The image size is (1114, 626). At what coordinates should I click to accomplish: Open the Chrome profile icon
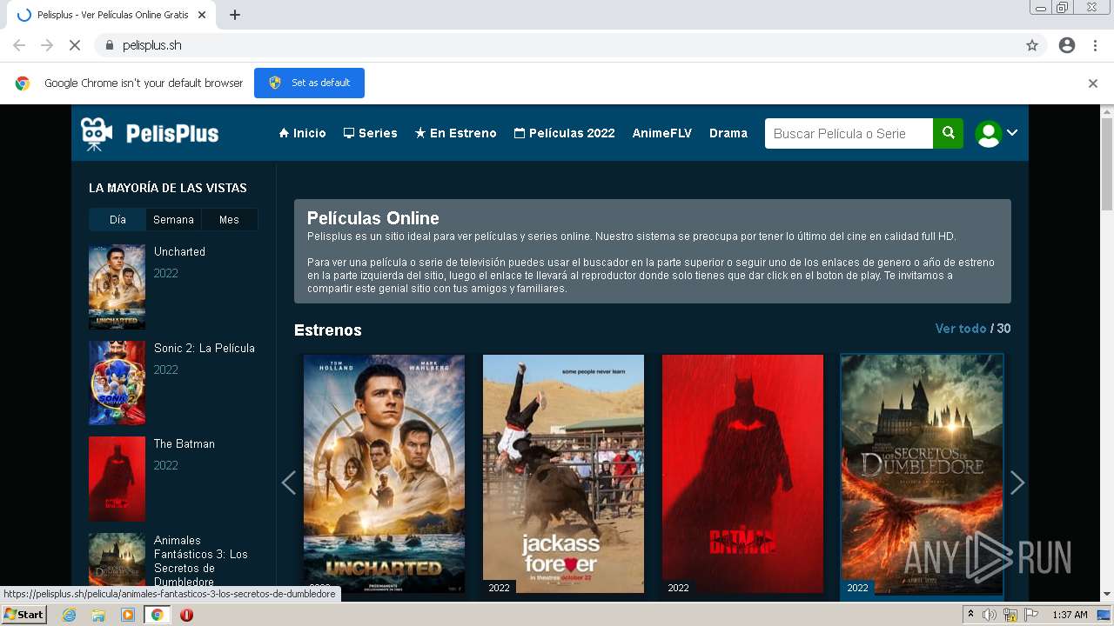point(1067,45)
